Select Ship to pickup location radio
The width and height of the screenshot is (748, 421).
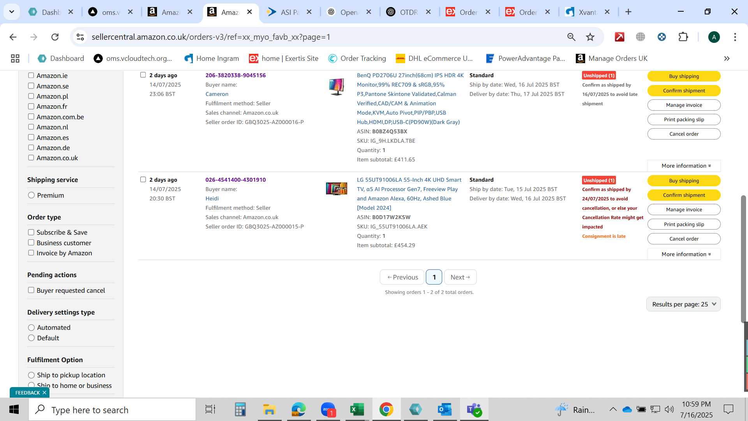coord(32,375)
